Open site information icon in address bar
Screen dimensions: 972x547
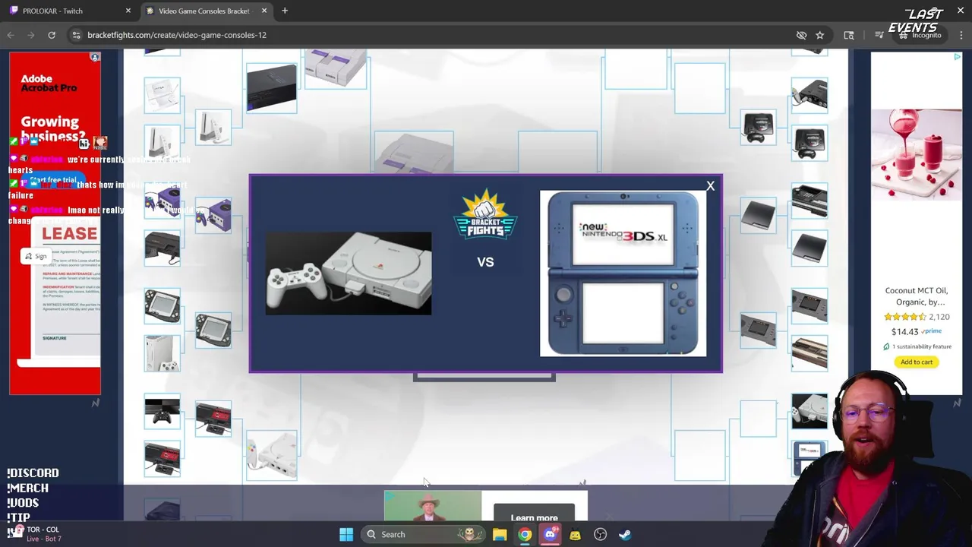pyautogui.click(x=76, y=35)
